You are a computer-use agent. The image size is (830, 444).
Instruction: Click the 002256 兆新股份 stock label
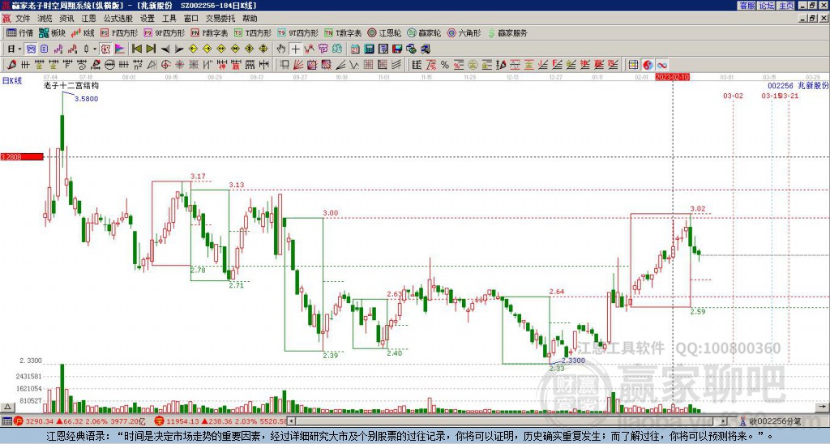point(798,85)
